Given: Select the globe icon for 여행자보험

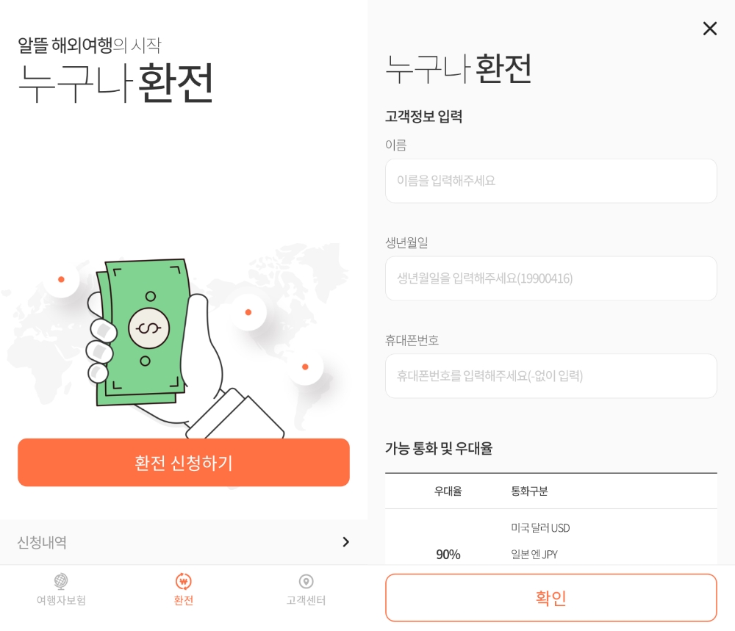Looking at the screenshot, I should tap(61, 582).
